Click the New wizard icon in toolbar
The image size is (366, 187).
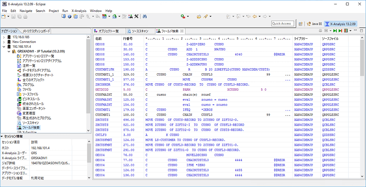pyautogui.click(x=3, y=16)
